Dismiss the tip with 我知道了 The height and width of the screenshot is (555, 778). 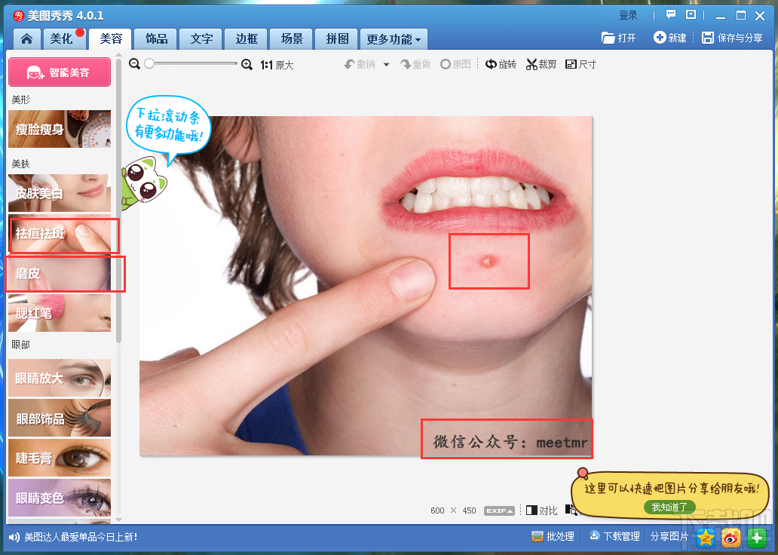click(x=669, y=507)
